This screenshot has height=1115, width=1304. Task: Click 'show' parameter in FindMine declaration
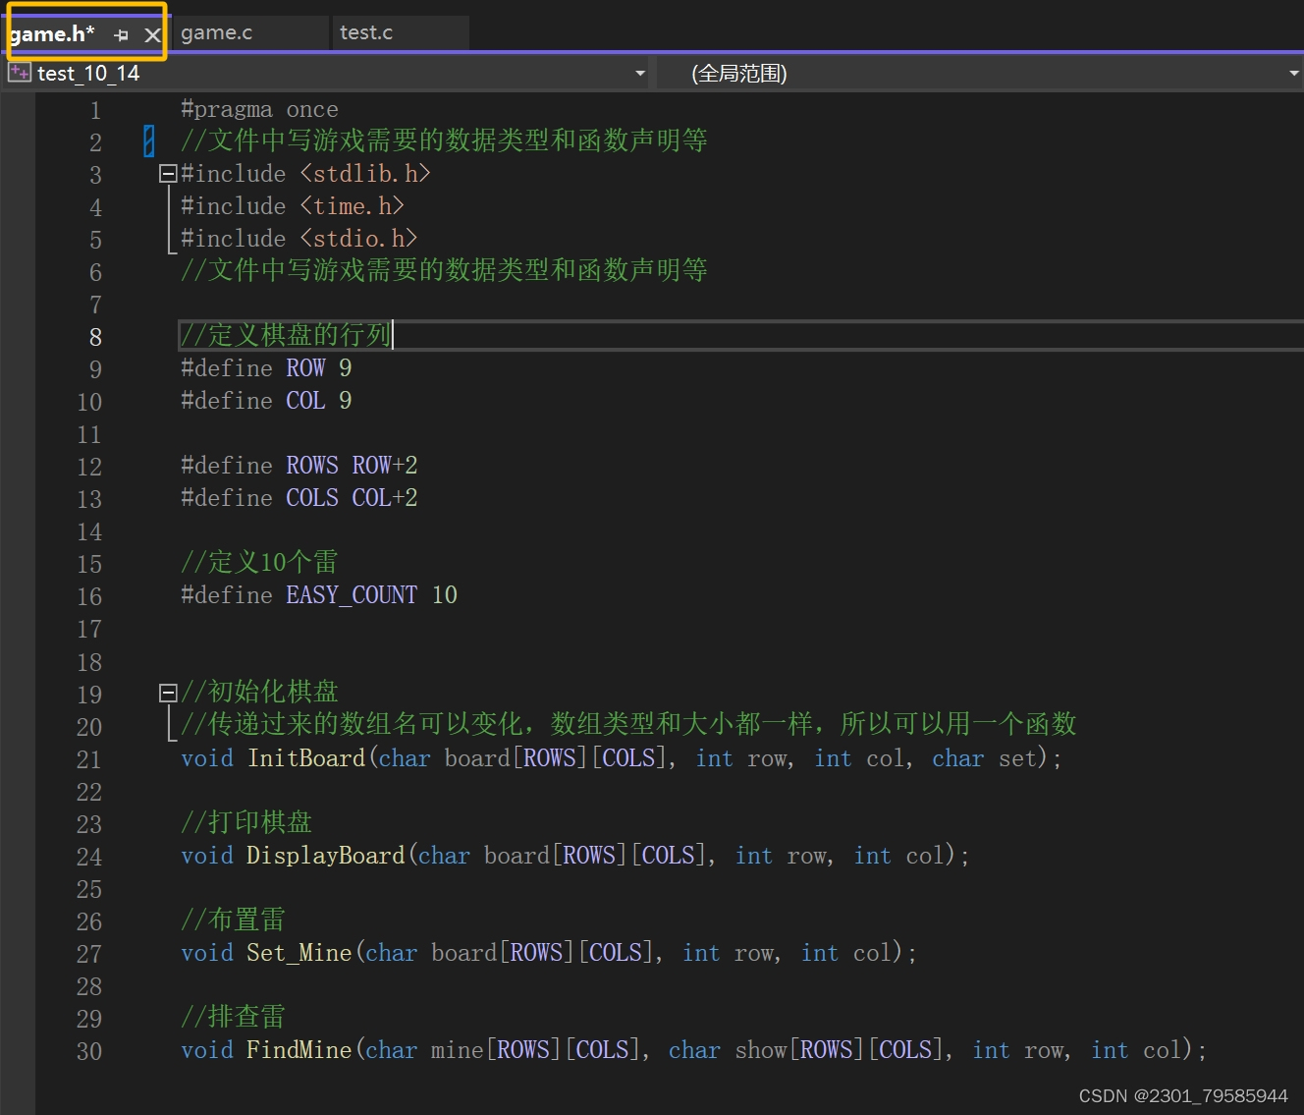click(761, 1050)
